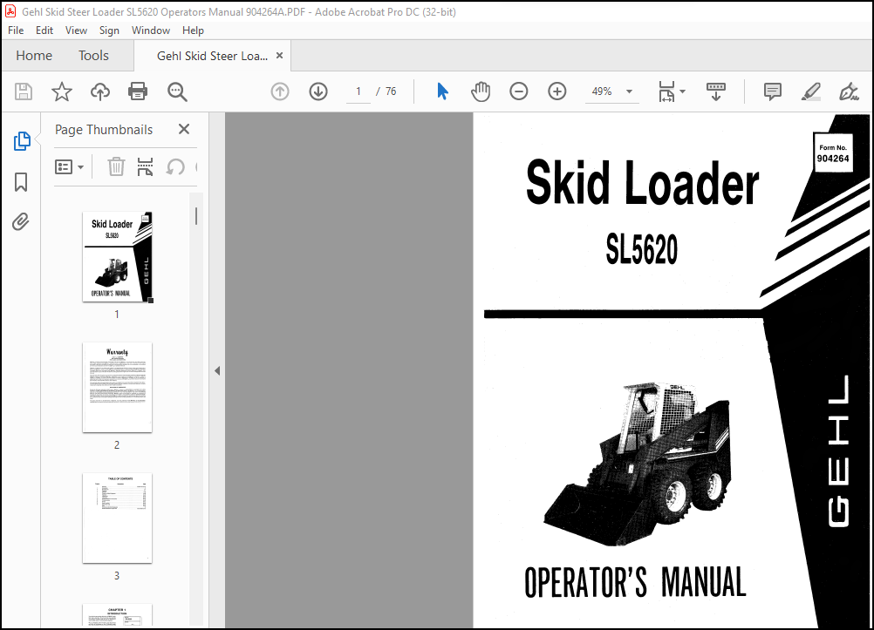Expand fit page options dropdown arrow
This screenshot has height=630, width=874.
(683, 91)
